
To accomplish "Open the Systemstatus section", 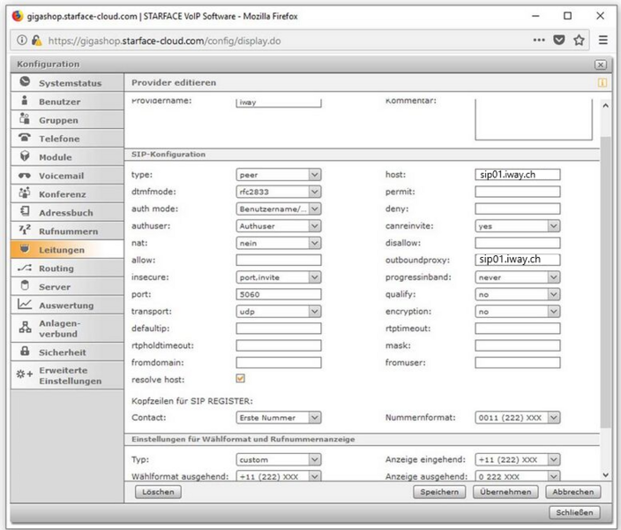I will coord(67,82).
